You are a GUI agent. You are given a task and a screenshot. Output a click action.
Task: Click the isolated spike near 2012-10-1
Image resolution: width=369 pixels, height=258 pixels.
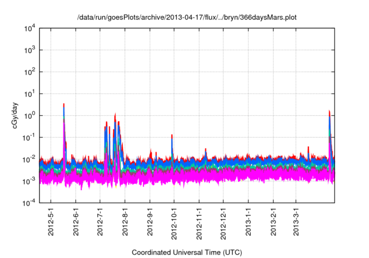pyautogui.click(x=172, y=137)
